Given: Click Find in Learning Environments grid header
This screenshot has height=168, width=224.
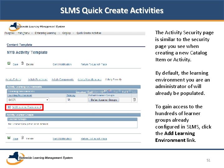Looking at the screenshot, I should point(90,92).
